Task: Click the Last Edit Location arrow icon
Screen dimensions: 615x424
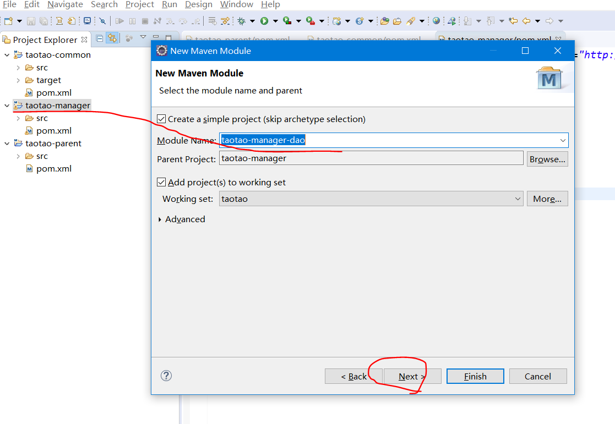Action: pos(513,21)
